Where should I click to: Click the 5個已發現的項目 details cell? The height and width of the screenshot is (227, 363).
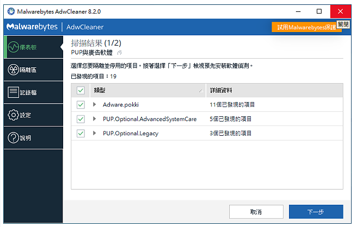click(x=231, y=119)
